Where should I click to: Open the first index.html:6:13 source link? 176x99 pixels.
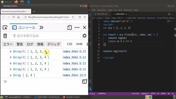74,51
